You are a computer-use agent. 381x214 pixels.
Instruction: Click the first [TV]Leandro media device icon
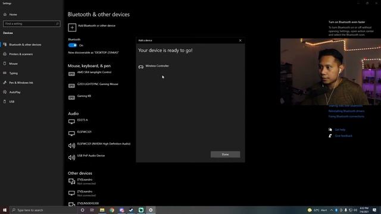pyautogui.click(x=71, y=181)
